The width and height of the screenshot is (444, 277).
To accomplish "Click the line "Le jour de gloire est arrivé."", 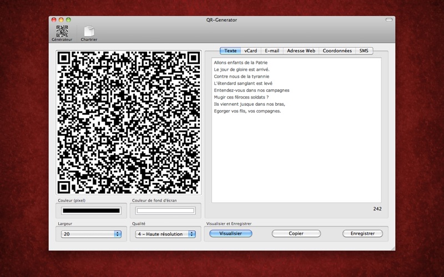I will pyautogui.click(x=242, y=70).
